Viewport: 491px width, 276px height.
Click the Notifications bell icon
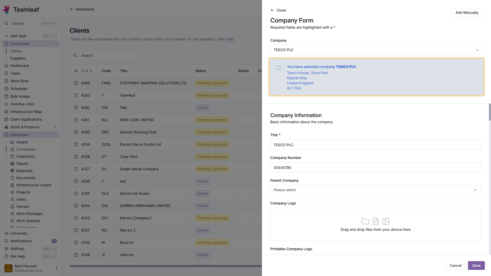pyautogui.click(x=6, y=241)
